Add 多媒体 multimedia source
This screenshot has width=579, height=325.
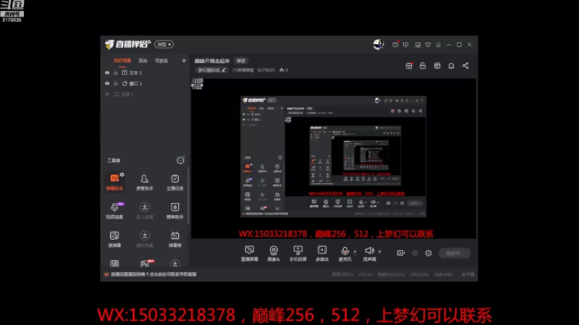[x=322, y=253]
